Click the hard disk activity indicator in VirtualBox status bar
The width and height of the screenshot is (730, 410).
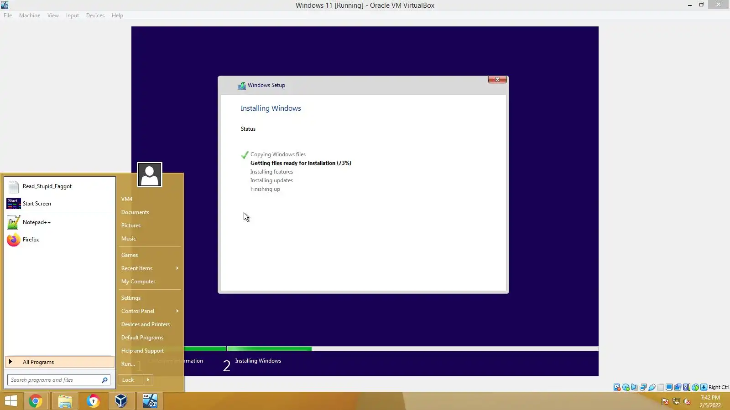coord(617,387)
